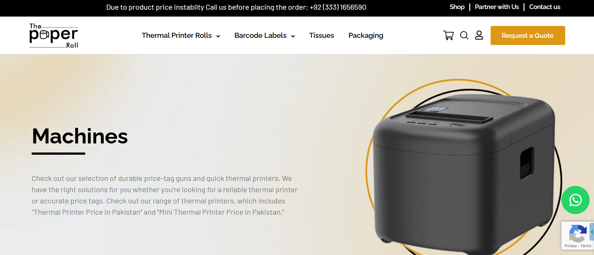The image size is (594, 255).
Task: Go to the Tissues page
Action: coord(321,35)
